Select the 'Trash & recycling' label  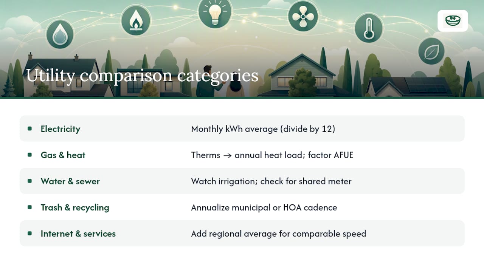[75, 207]
